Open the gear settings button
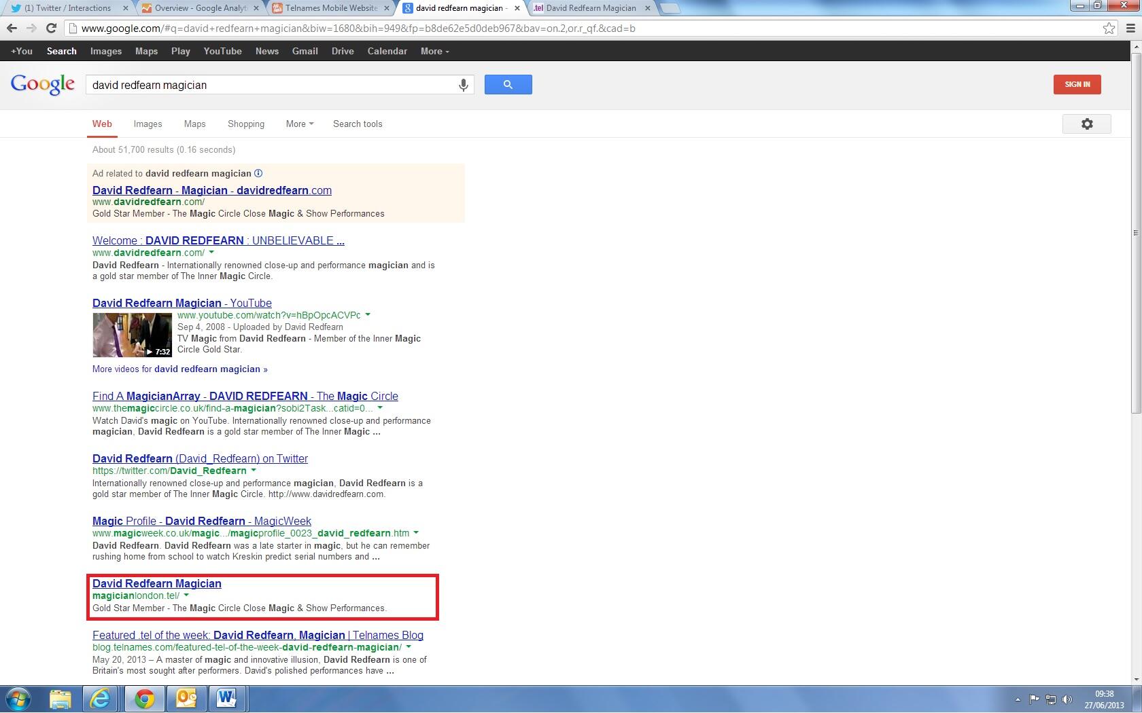The image size is (1142, 713). [x=1086, y=124]
